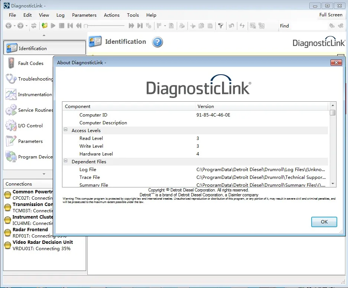Screen dimensions: 348x288
Task: Open the File menu
Action: (12, 15)
